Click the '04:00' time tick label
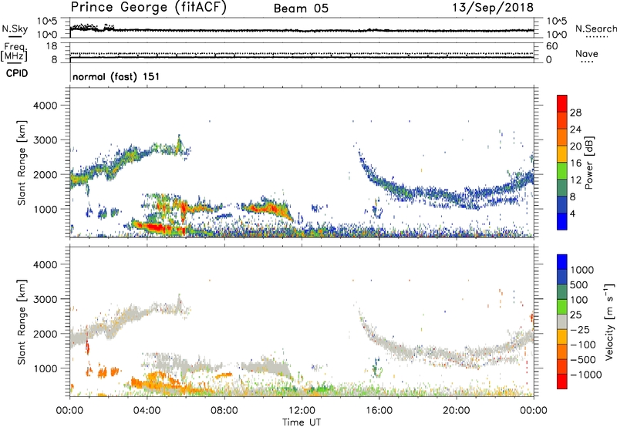 coord(147,411)
